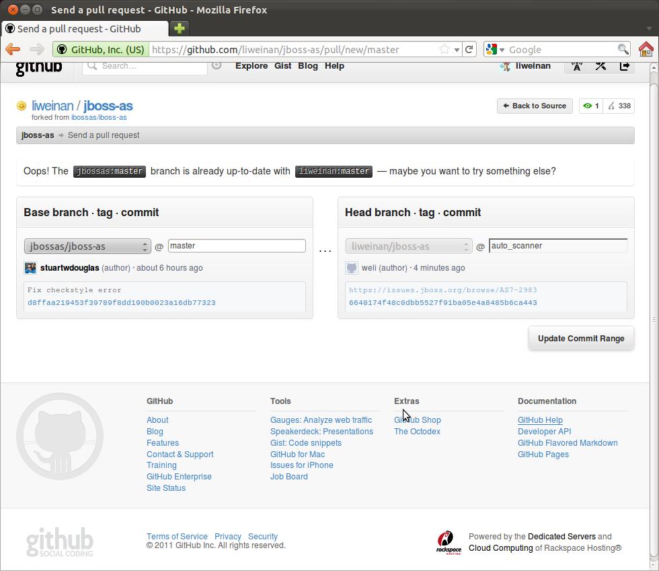This screenshot has height=571, width=659.
Task: Open Speakerdeck: Presentations link
Action: tap(321, 432)
